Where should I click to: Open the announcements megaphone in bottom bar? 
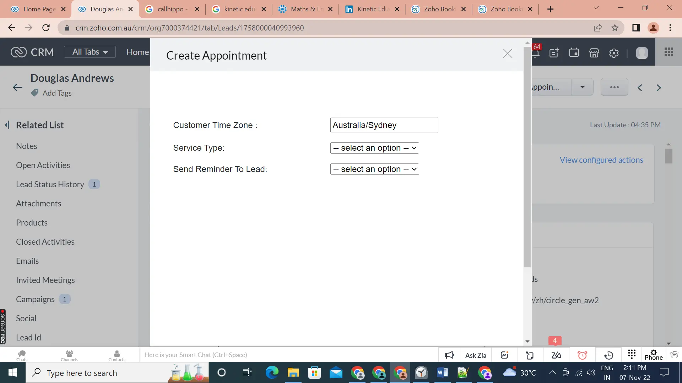(x=449, y=355)
